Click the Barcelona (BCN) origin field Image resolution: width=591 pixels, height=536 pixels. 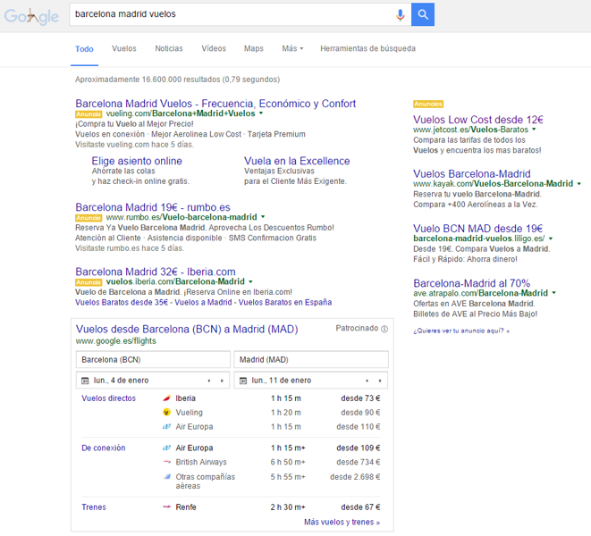(x=153, y=359)
